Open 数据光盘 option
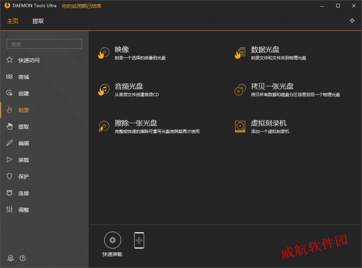The image size is (362, 268). (x=265, y=49)
